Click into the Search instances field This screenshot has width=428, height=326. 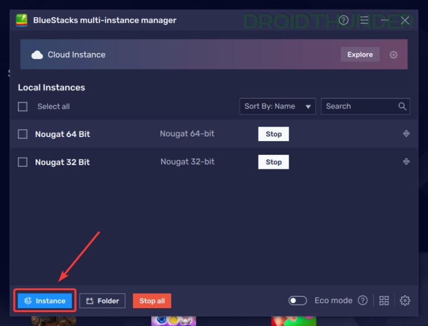point(358,106)
